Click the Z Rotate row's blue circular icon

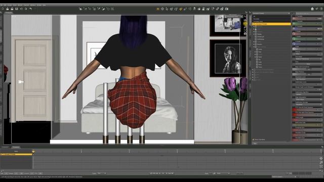point(294,44)
